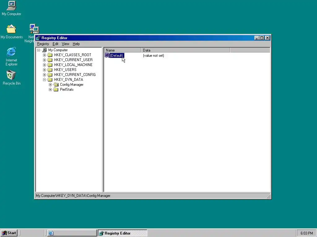Open the My Documents desktop icon
This screenshot has width=317, height=237.
click(x=11, y=31)
